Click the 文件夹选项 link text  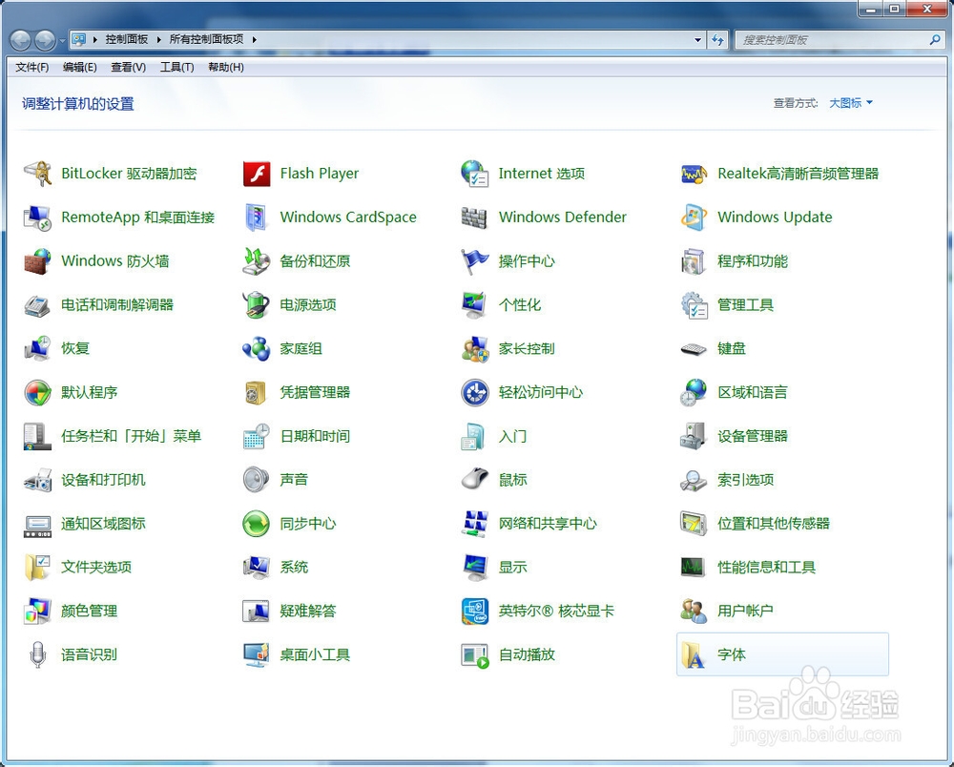point(96,568)
